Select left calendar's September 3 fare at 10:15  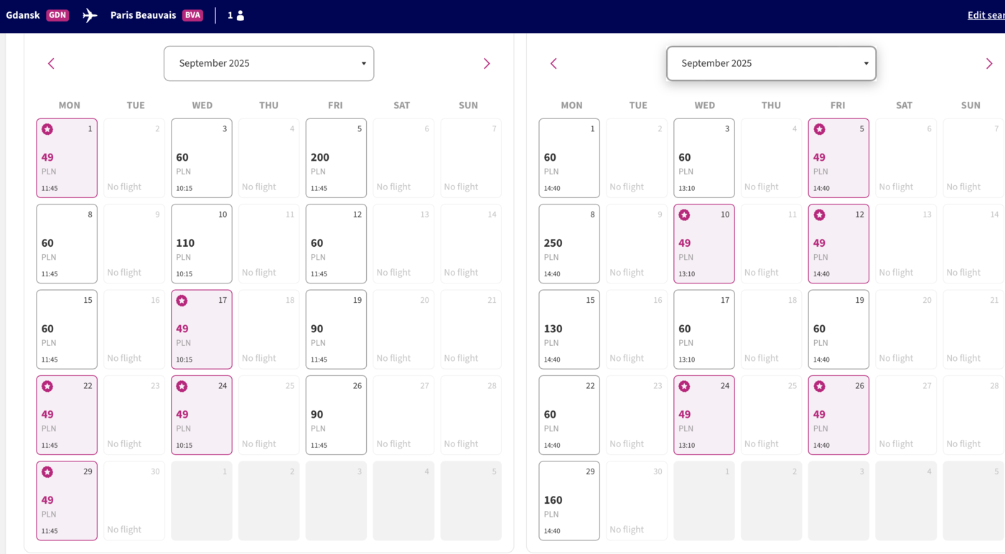coord(202,158)
